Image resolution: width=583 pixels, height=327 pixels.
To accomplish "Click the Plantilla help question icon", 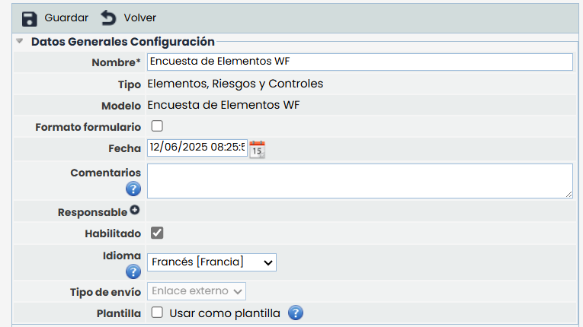I will (x=296, y=313).
